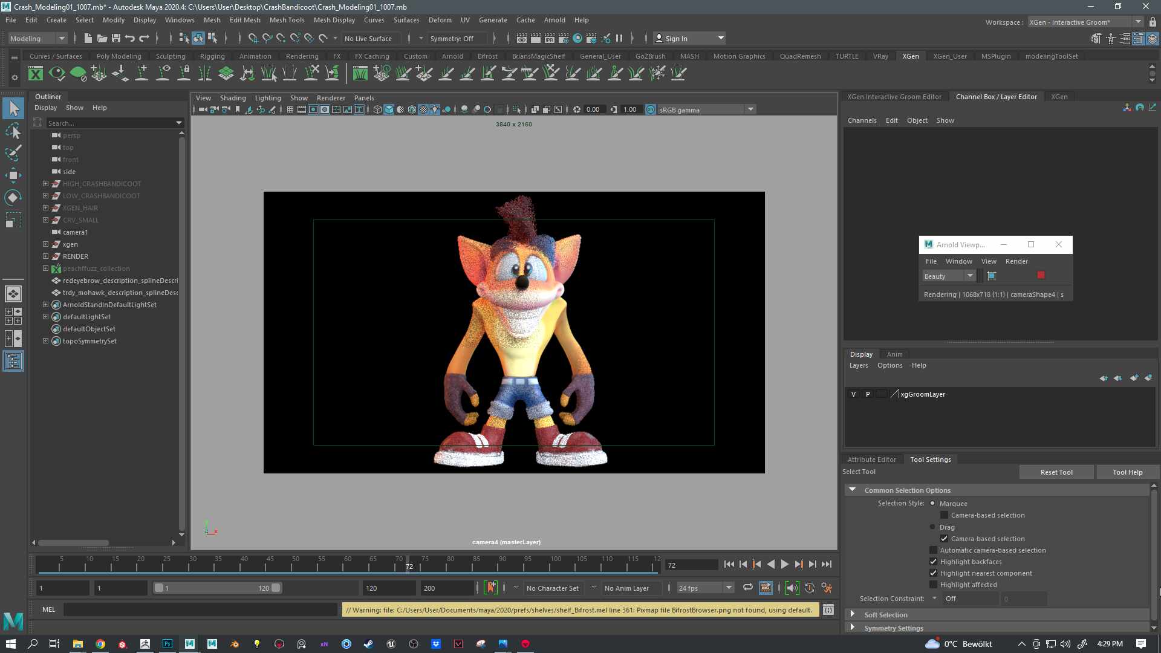Click the New Scene icon
This screenshot has width=1161, height=653.
(x=88, y=38)
